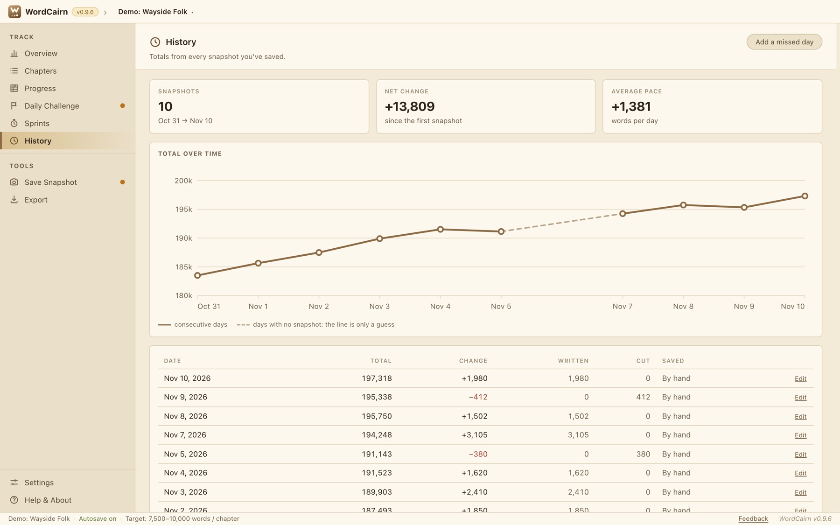The width and height of the screenshot is (840, 525).
Task: Click the chapter target text in status bar
Action: (x=182, y=518)
